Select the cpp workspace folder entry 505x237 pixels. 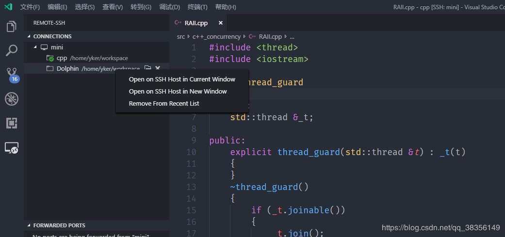click(x=62, y=58)
